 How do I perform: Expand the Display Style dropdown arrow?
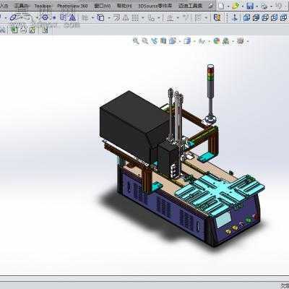click(x=194, y=42)
